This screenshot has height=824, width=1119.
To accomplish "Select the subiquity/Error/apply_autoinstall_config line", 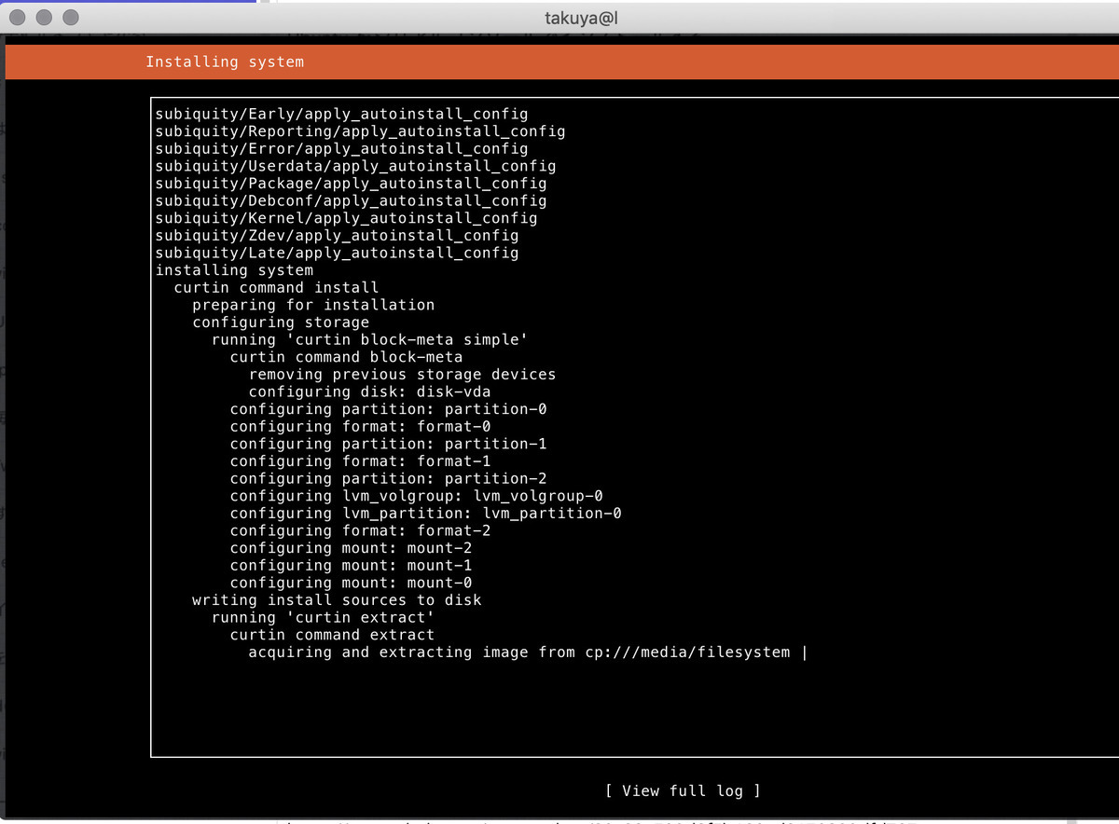I will click(341, 148).
